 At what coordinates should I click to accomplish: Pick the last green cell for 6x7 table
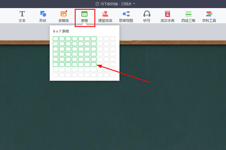pyautogui.click(x=94, y=65)
